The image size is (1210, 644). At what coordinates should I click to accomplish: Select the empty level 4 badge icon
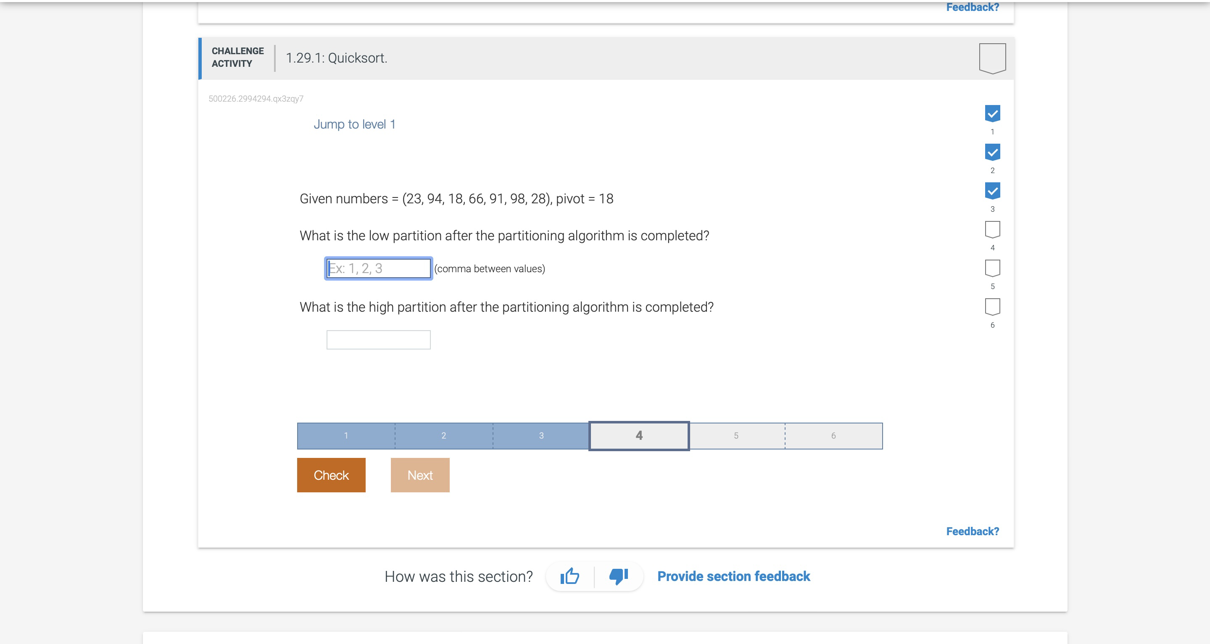(x=993, y=229)
